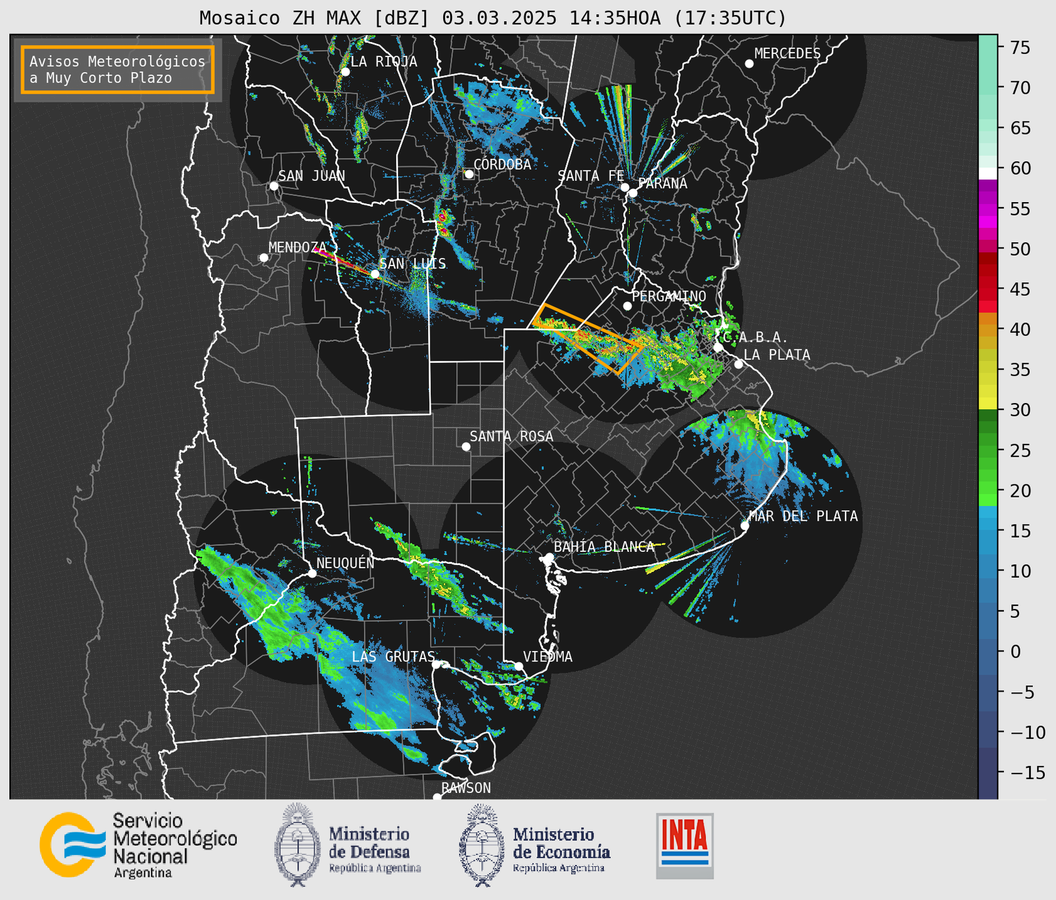Screen dimensions: 1056x900
Task: Click the 25 dBZ green band on the scale
Action: click(x=988, y=450)
